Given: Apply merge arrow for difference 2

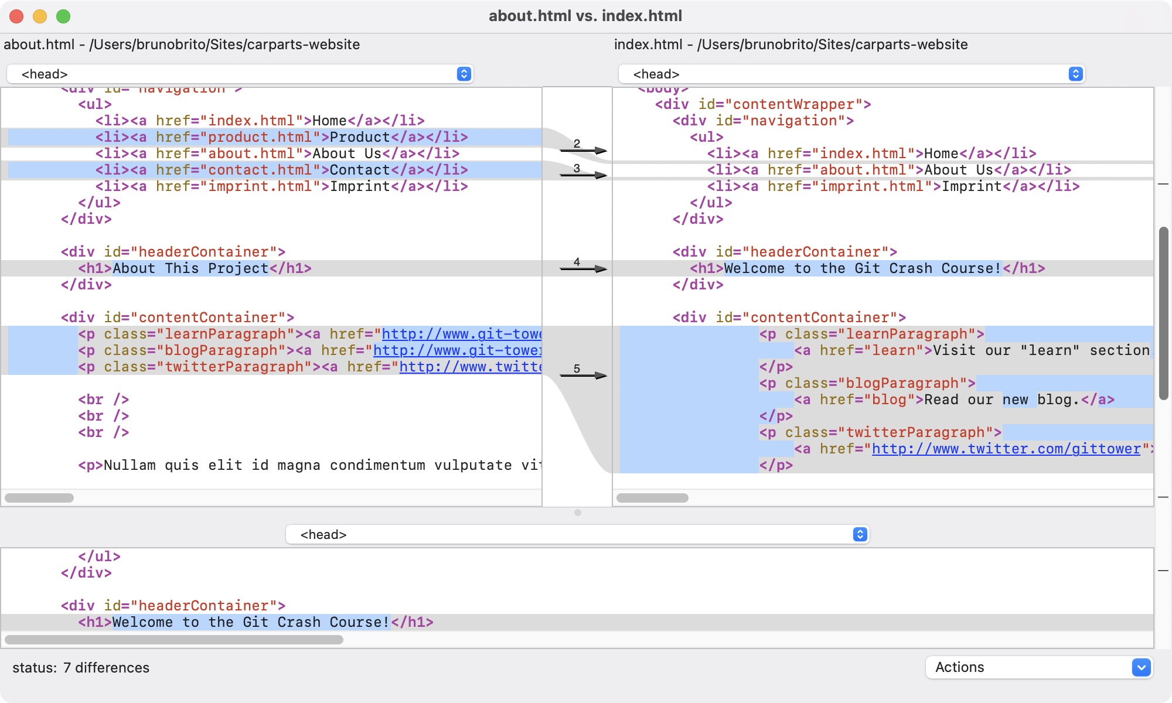Looking at the screenshot, I should point(584,150).
